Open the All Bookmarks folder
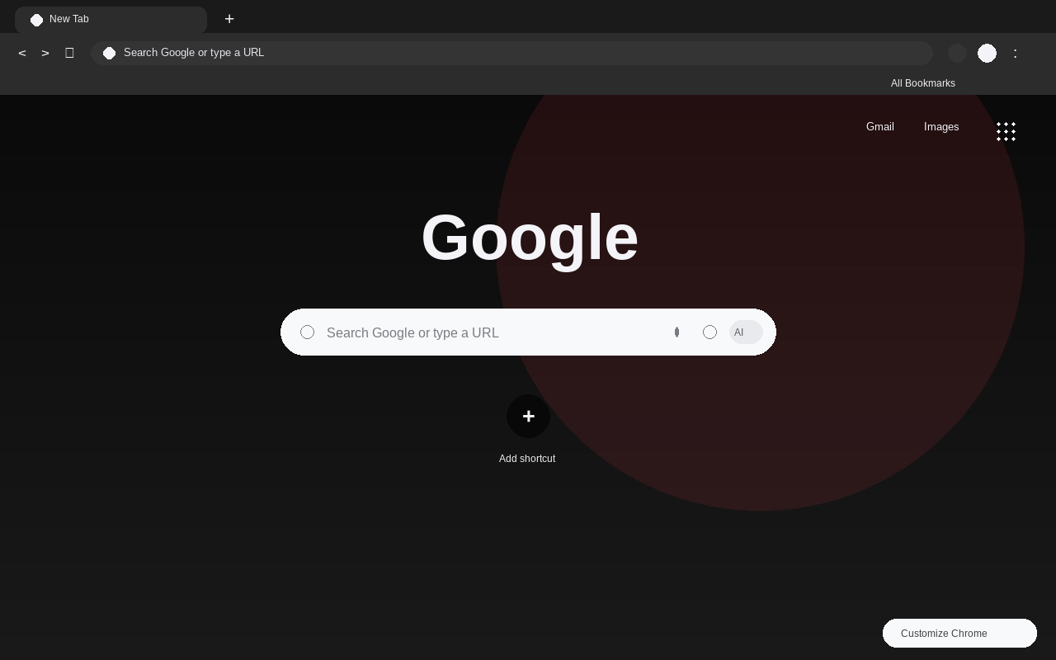 923,83
